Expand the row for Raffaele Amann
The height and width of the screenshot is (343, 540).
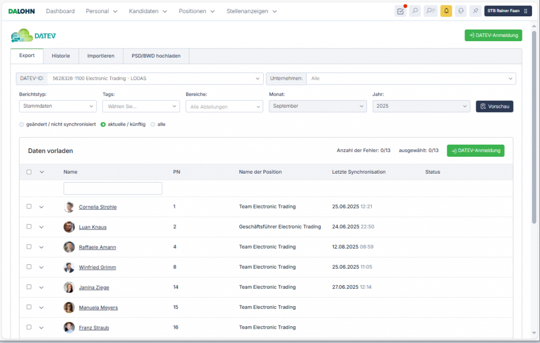point(42,247)
